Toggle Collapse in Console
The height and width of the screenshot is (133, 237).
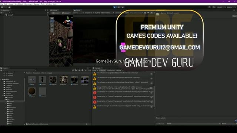[102, 71]
